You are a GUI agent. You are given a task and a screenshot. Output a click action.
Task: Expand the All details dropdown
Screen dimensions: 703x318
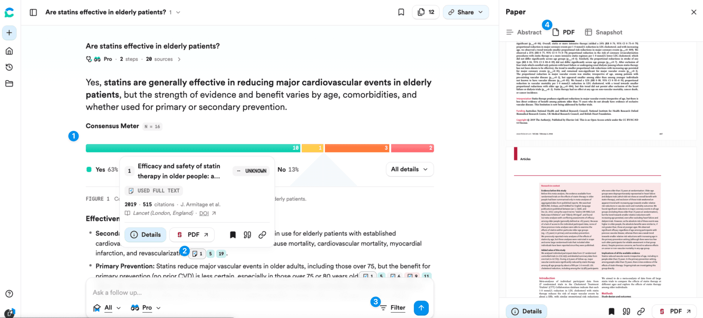409,169
